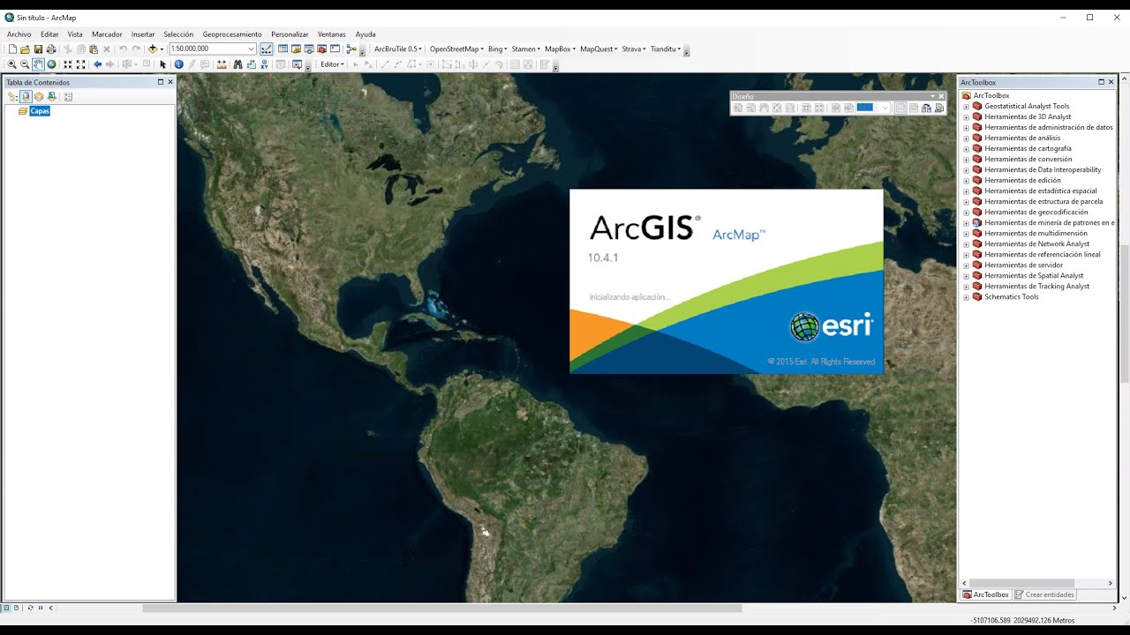The height and width of the screenshot is (635, 1130).
Task: Open the ArcBruTile 0.5 dropdown menu
Action: pyautogui.click(x=398, y=49)
